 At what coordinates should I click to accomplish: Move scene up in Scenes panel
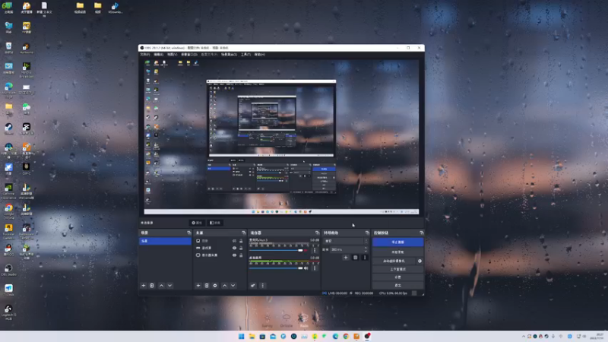161,286
